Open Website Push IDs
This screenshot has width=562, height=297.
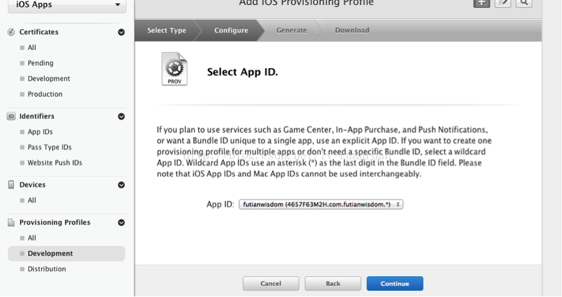(x=55, y=162)
